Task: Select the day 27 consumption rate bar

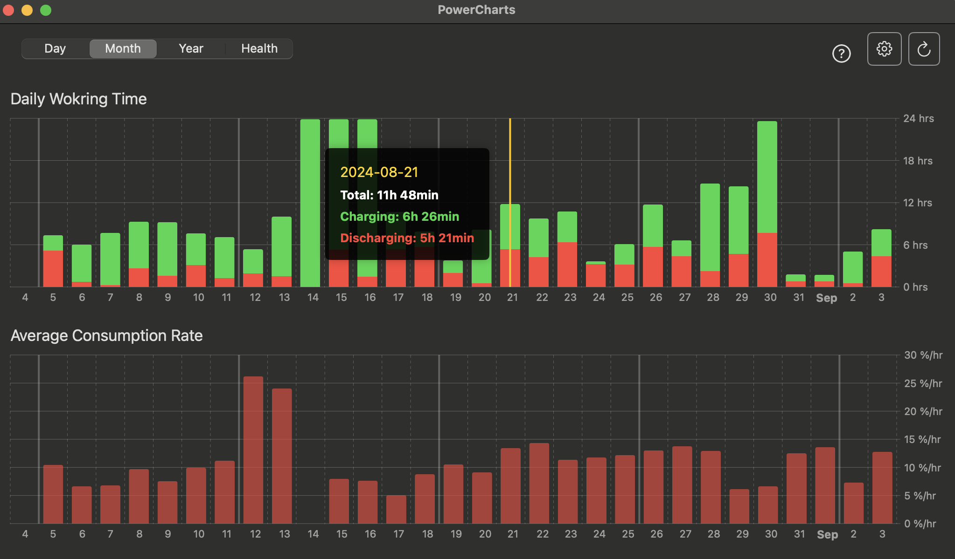Action: (682, 485)
